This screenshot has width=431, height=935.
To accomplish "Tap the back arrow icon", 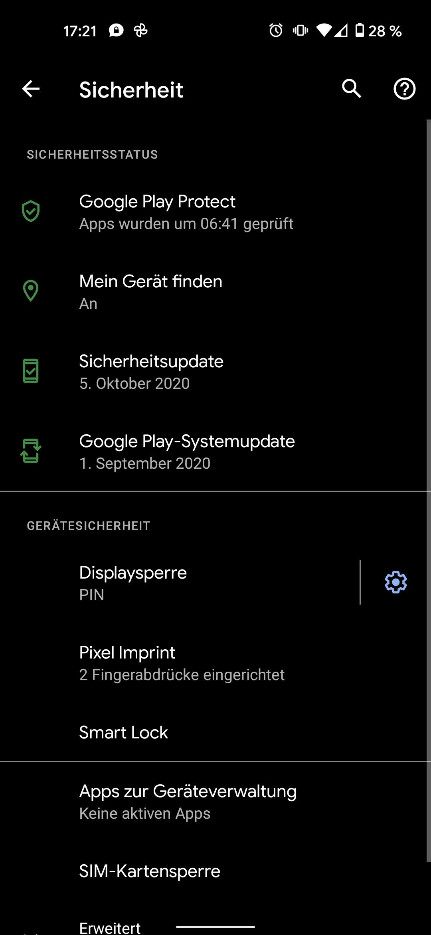I will coord(31,89).
